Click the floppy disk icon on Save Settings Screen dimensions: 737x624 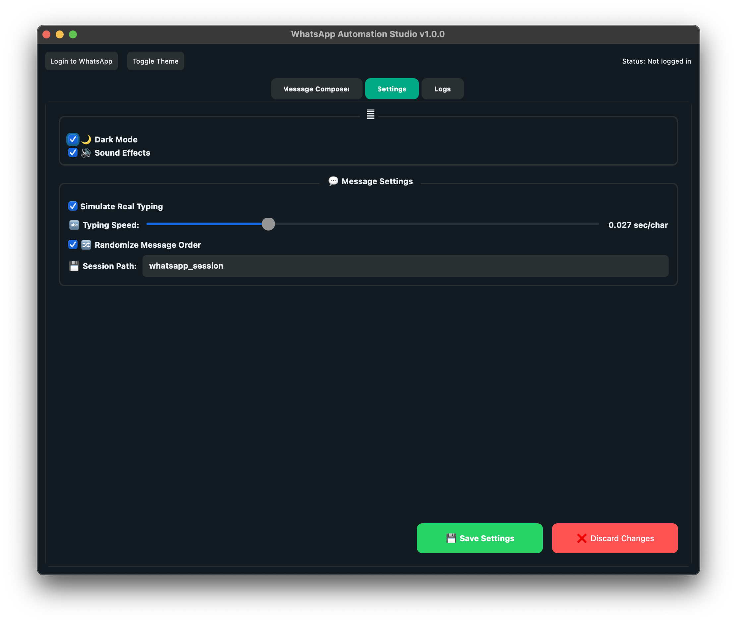tap(451, 538)
